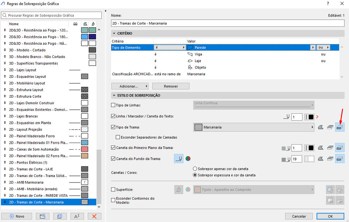Click cover fill icon in Tipo de Trama row
The width and height of the screenshot is (349, 222).
[x=330, y=127]
